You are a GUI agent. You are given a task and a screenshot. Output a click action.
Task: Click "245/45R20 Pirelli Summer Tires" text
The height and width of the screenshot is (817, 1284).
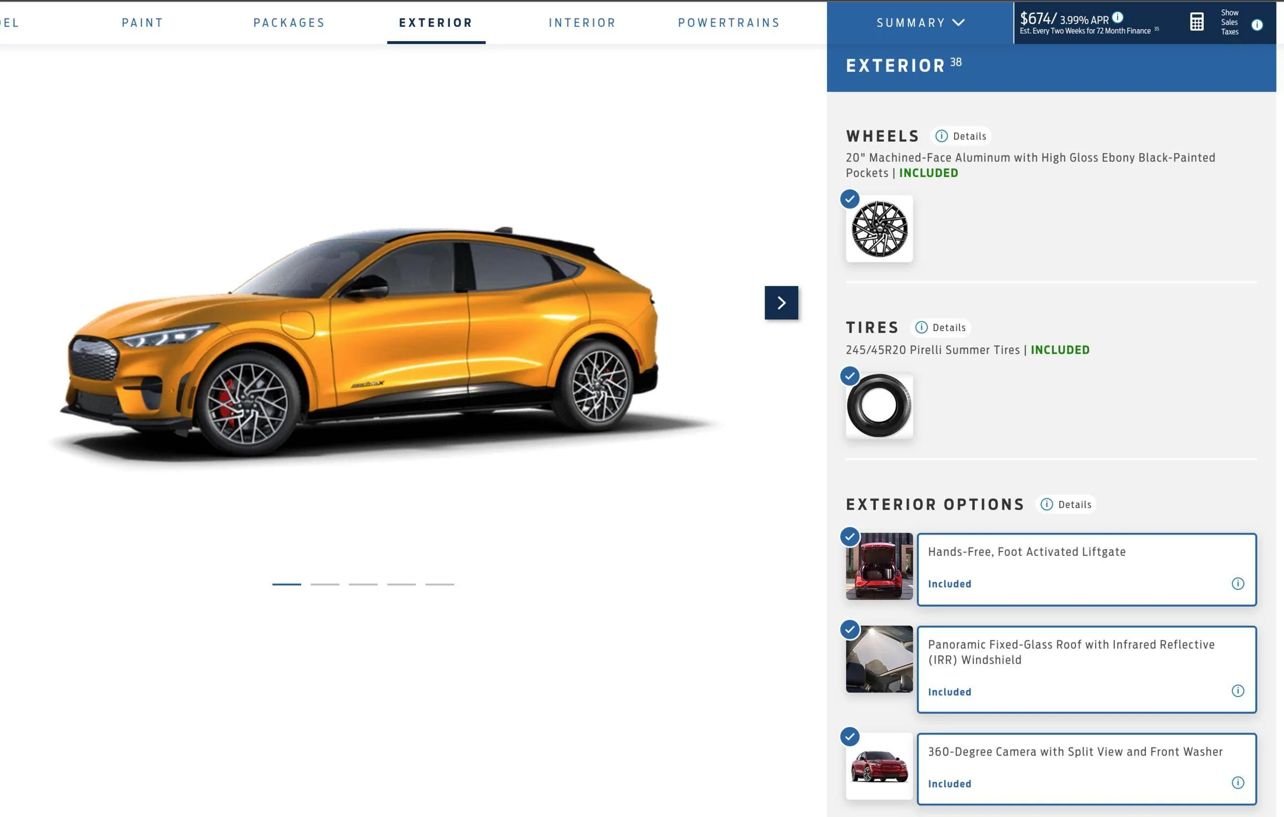coord(933,350)
